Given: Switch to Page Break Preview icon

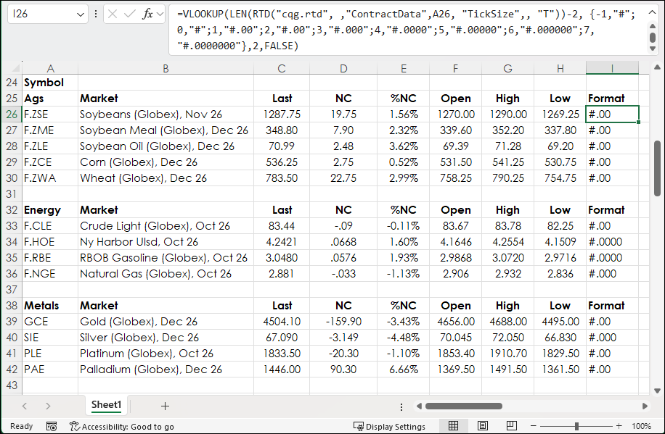Looking at the screenshot, I should [512, 426].
